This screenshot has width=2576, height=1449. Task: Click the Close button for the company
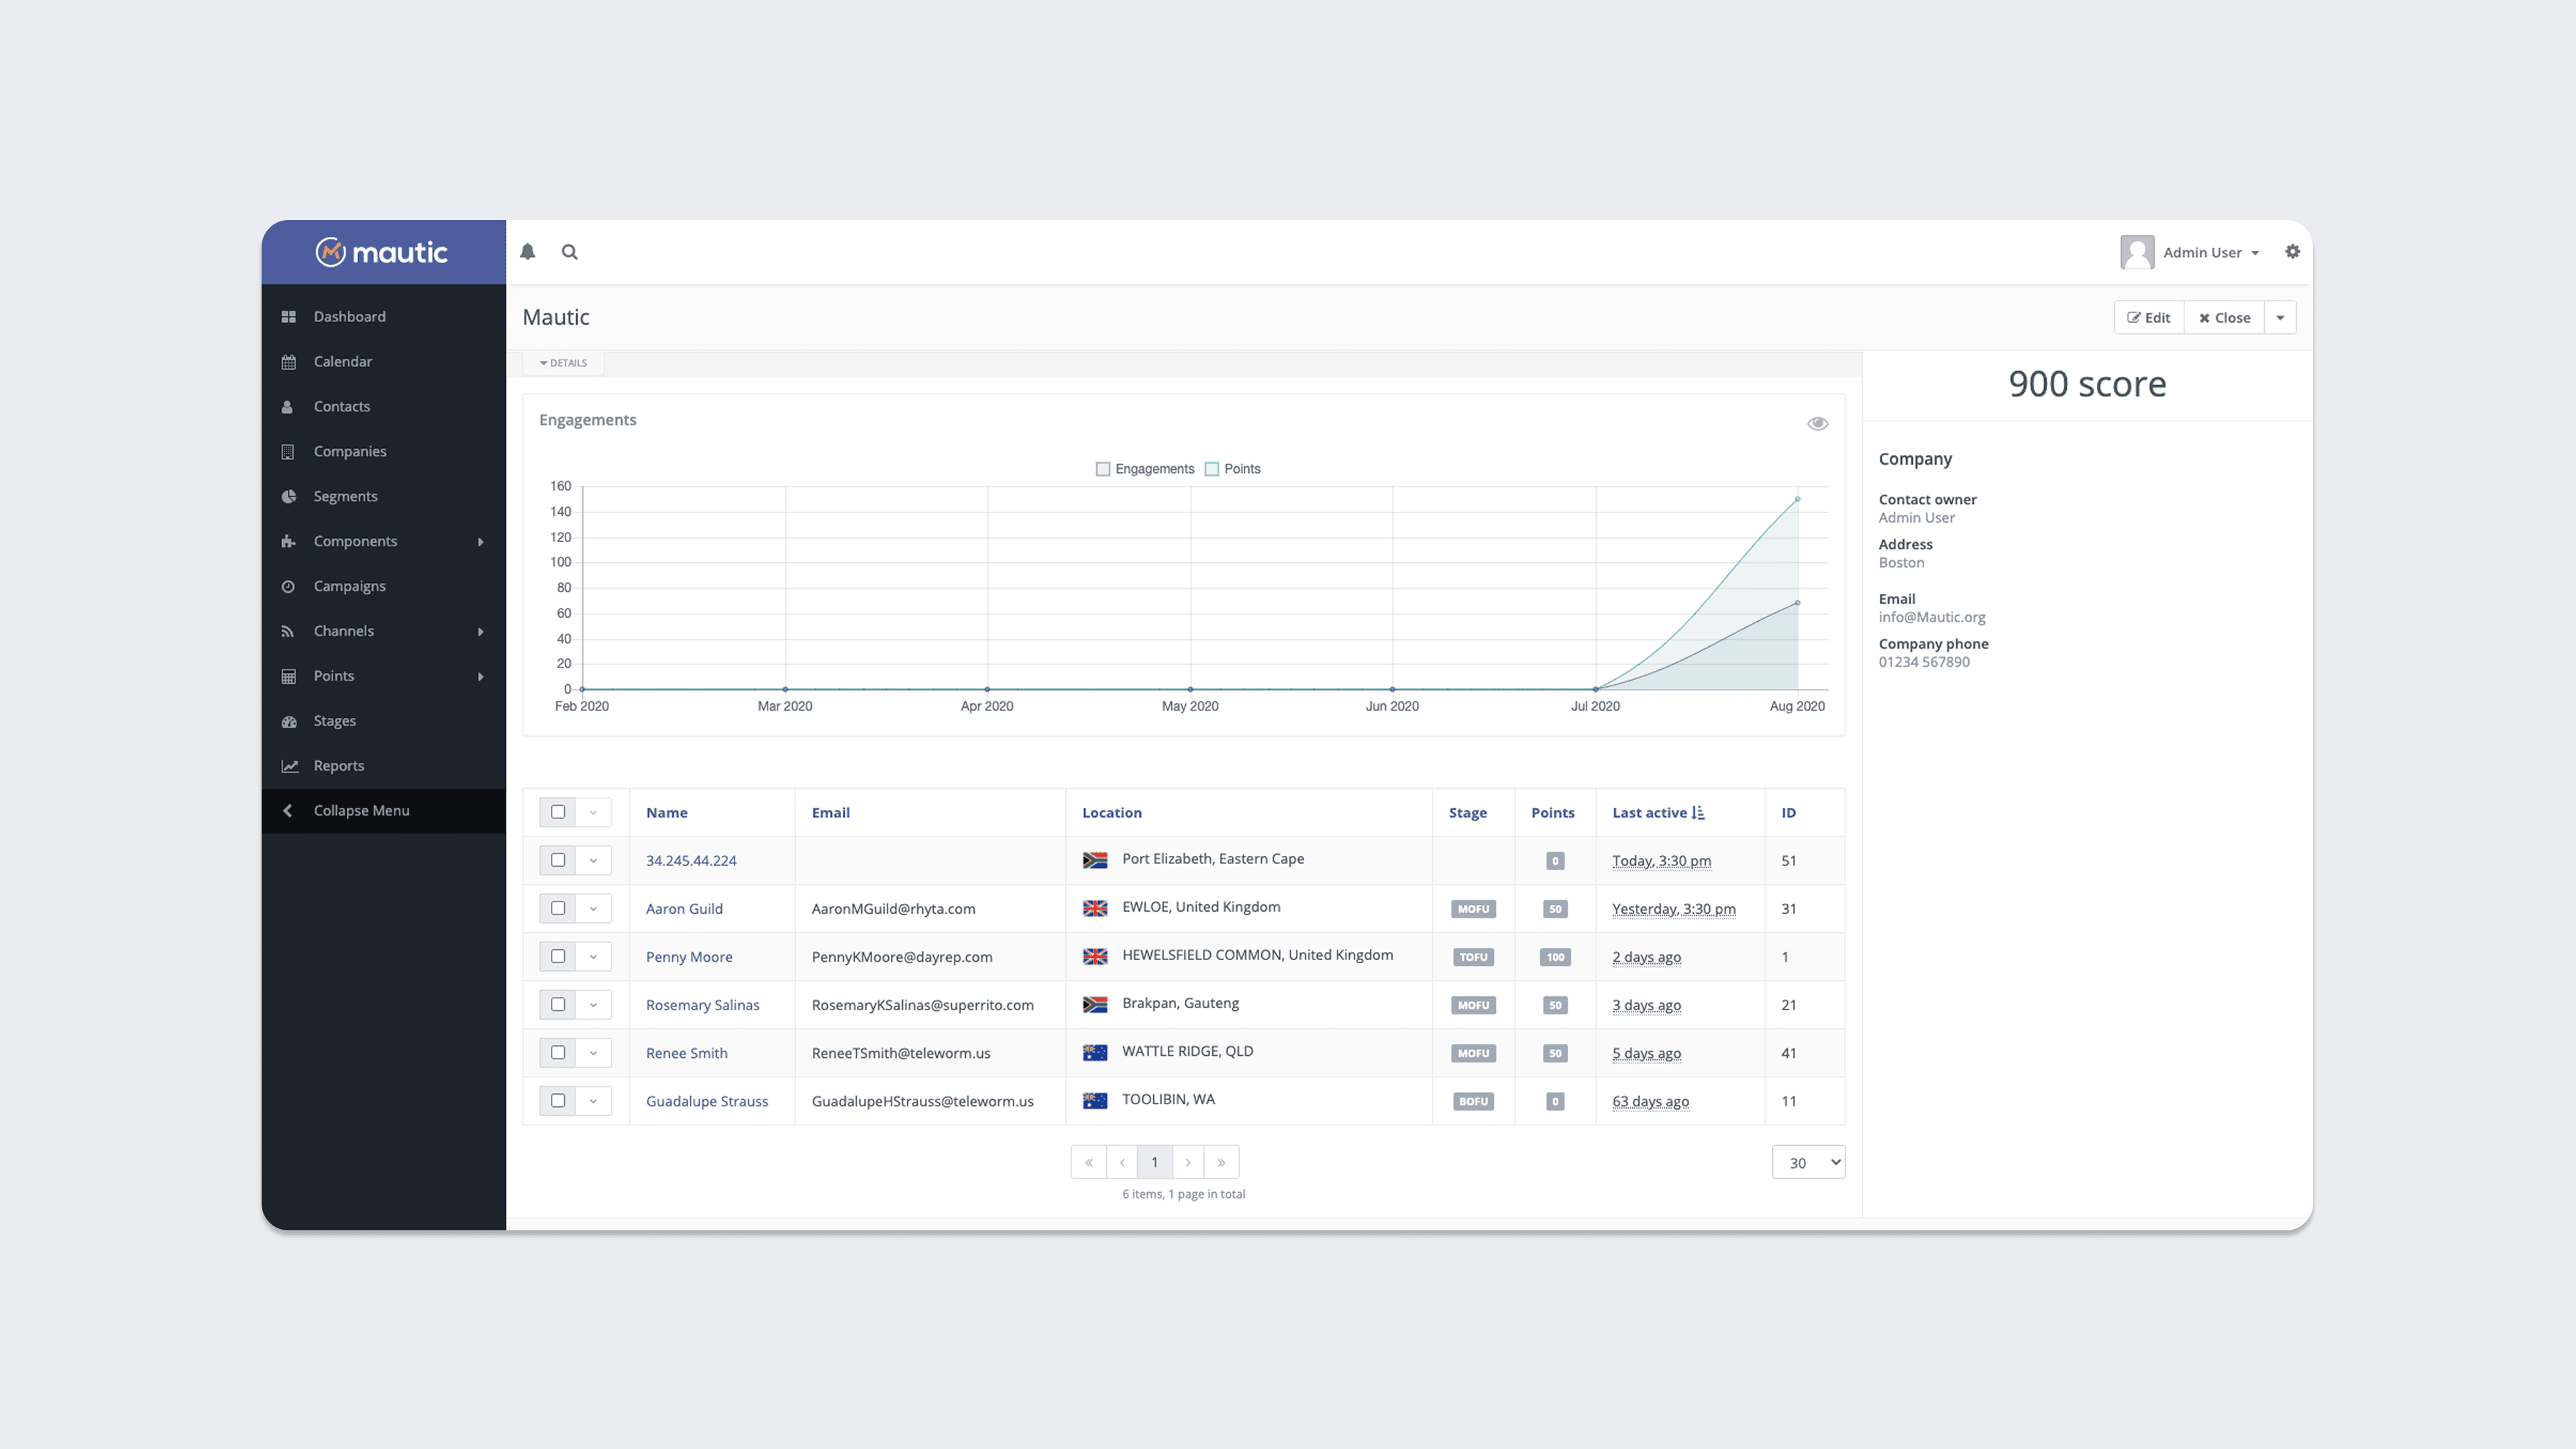2224,318
